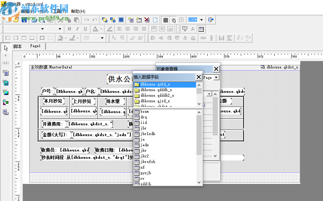
Task: Click the insert band tool in sidebar
Action: click(x=6, y=73)
